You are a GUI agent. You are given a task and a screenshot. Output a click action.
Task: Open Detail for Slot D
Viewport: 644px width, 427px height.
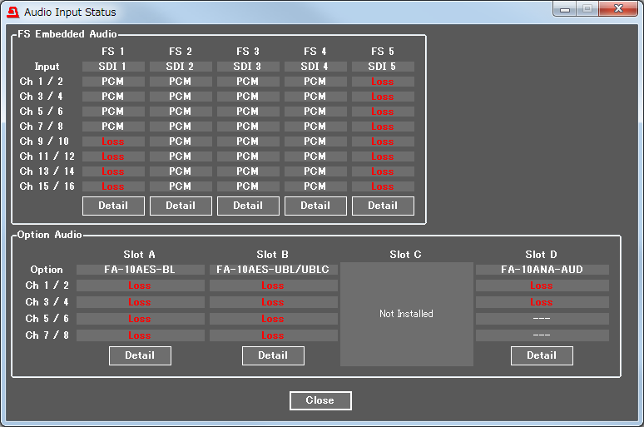pos(542,355)
